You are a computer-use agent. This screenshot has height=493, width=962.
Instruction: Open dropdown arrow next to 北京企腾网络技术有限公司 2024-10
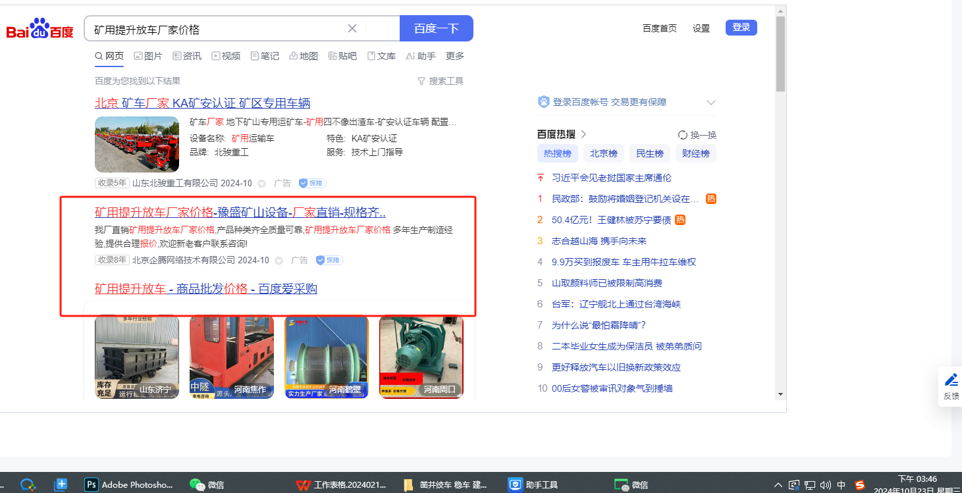point(279,261)
